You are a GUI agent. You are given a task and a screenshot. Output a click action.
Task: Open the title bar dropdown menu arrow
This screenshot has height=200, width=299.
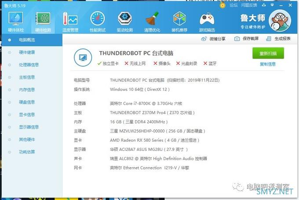click(x=272, y=5)
